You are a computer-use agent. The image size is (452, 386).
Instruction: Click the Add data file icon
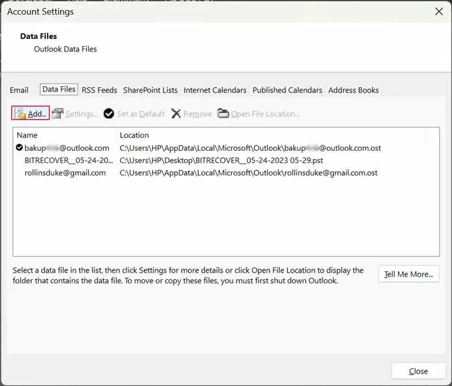20,114
